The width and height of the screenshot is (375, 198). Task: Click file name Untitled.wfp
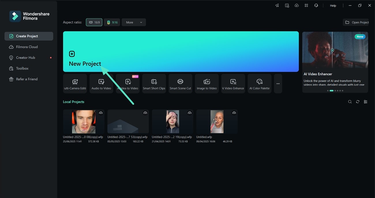(204, 137)
